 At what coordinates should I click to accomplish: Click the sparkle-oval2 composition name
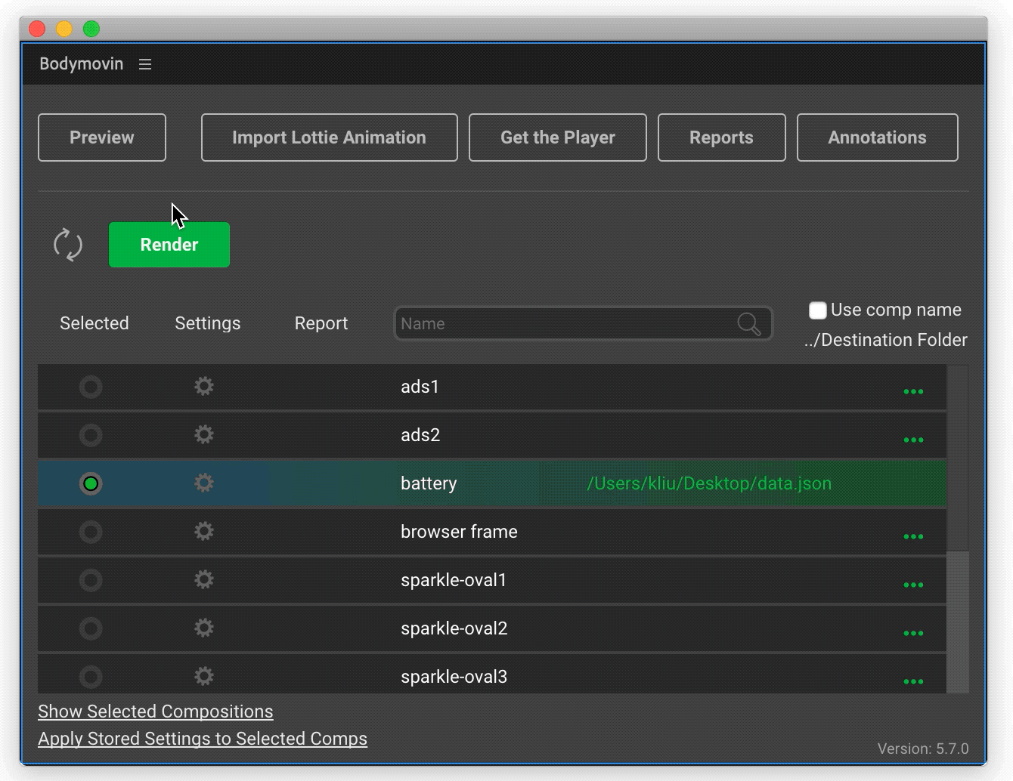(x=454, y=628)
